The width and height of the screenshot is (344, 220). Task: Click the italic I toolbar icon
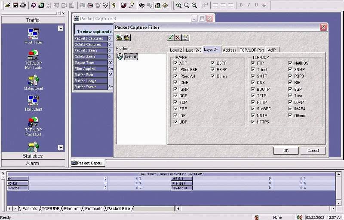249,5
